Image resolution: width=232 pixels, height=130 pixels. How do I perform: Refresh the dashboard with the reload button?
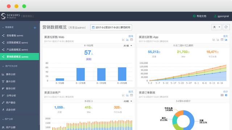226,27
